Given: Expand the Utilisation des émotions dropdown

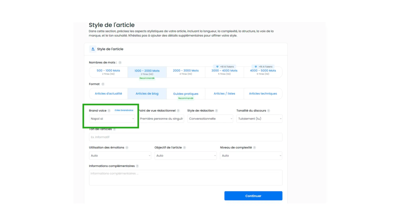Looking at the screenshot, I should (x=120, y=156).
